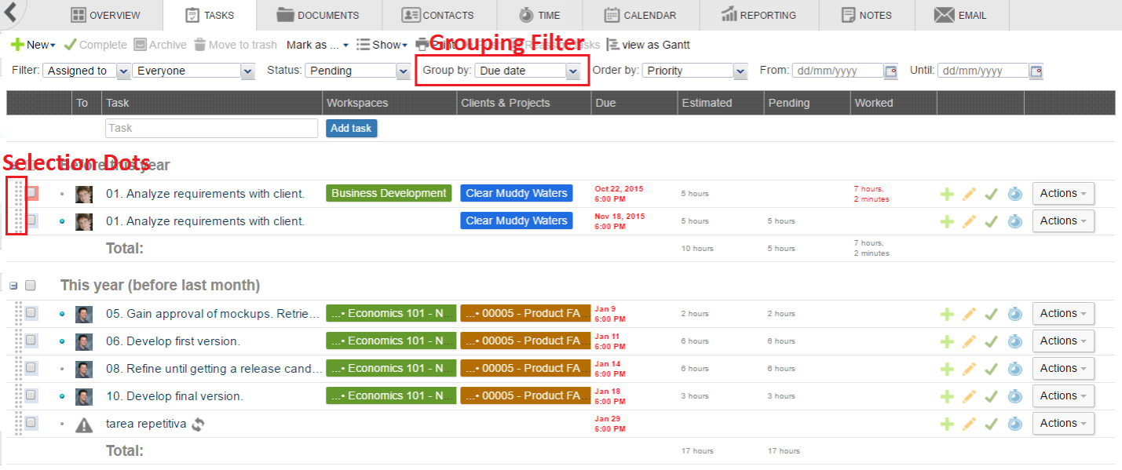Screen dimensions: 1122x470
Task: Tick the checkbox for tarea repetitiva
Action: 31,423
